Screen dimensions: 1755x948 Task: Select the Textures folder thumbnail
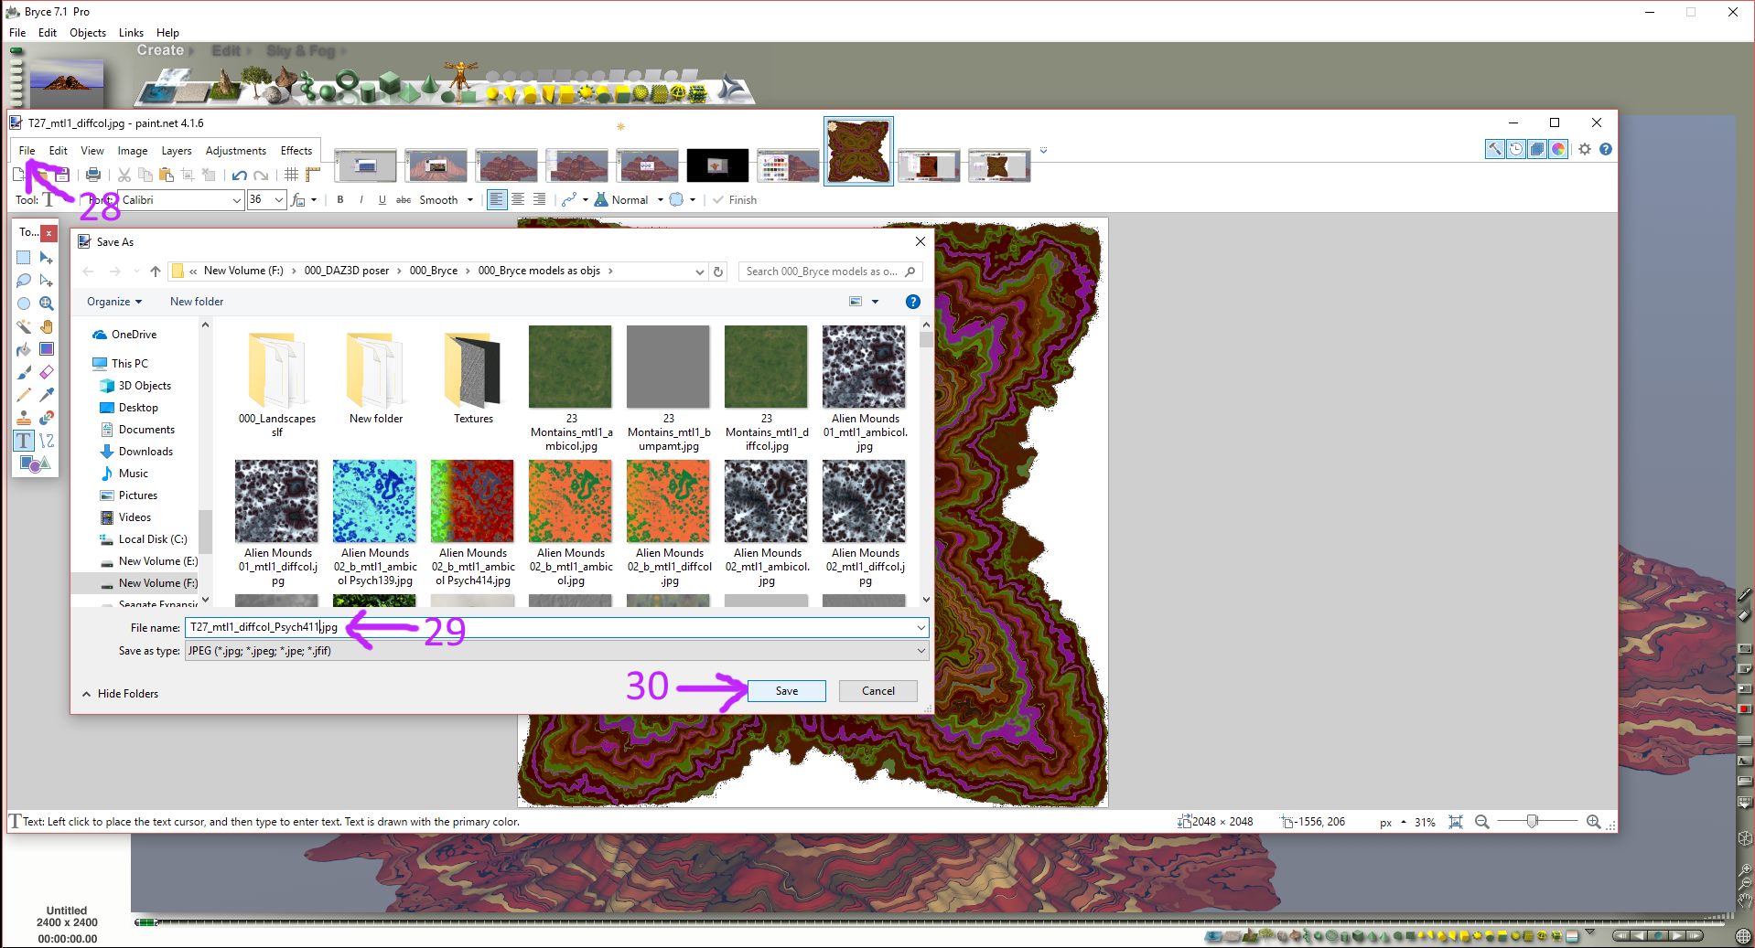tap(473, 378)
